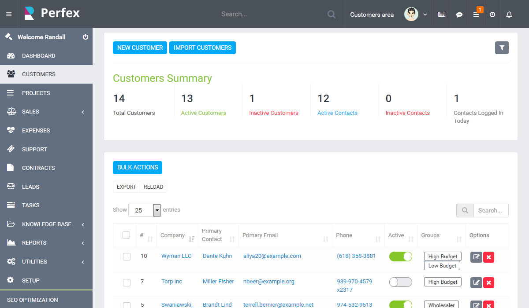Open the Leads sidebar menu item
This screenshot has width=529, height=308.
(31, 187)
